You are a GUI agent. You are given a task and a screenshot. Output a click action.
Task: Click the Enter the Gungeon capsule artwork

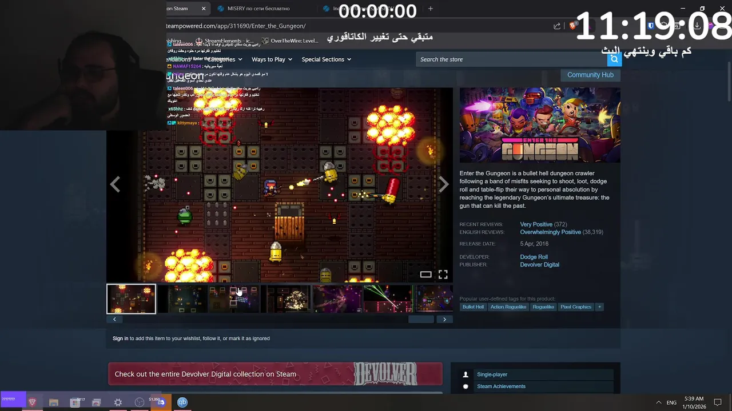coord(540,125)
